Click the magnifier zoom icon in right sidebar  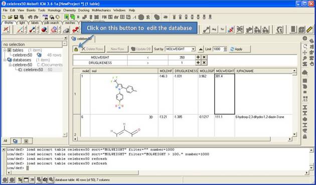305,58
